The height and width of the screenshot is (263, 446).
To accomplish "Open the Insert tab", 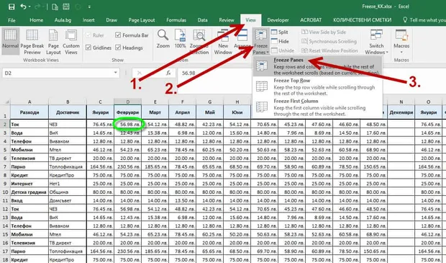I will pyautogui.click(x=88, y=20).
